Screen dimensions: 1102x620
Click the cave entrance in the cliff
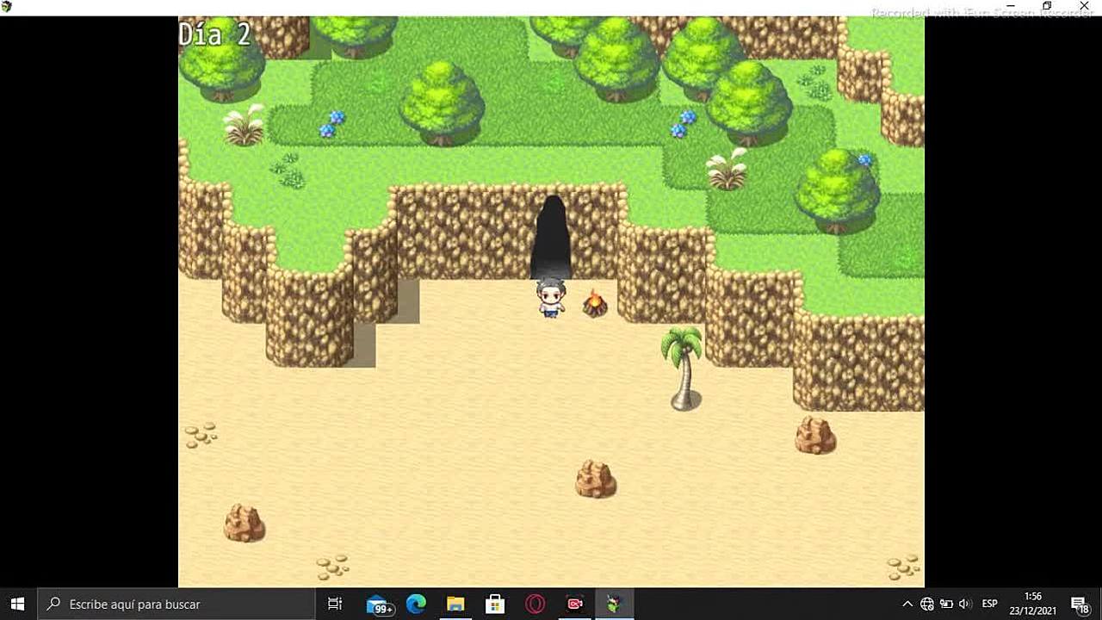pyautogui.click(x=551, y=237)
